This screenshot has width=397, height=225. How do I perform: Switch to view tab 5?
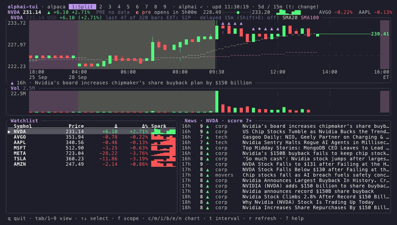pyautogui.click(x=128, y=7)
